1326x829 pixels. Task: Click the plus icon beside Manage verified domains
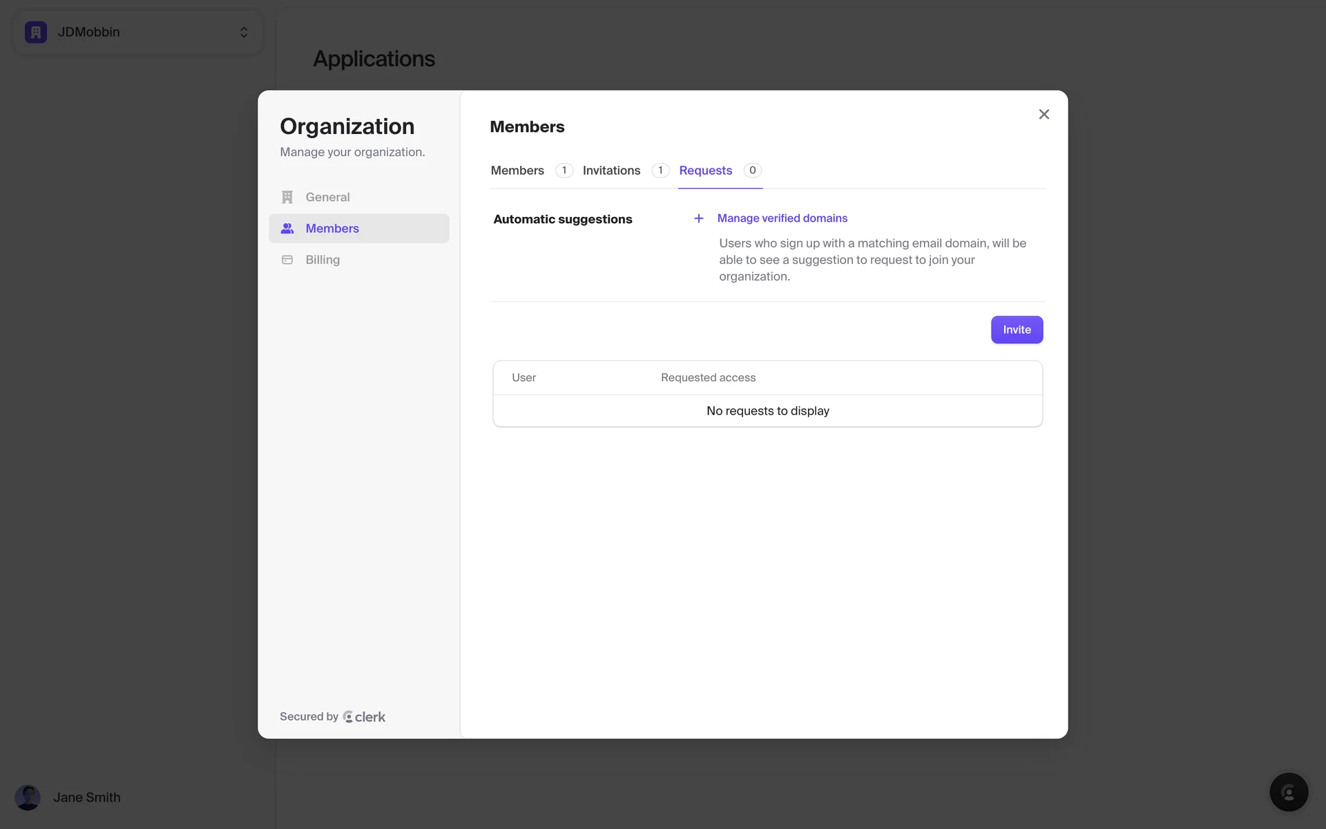coord(698,218)
